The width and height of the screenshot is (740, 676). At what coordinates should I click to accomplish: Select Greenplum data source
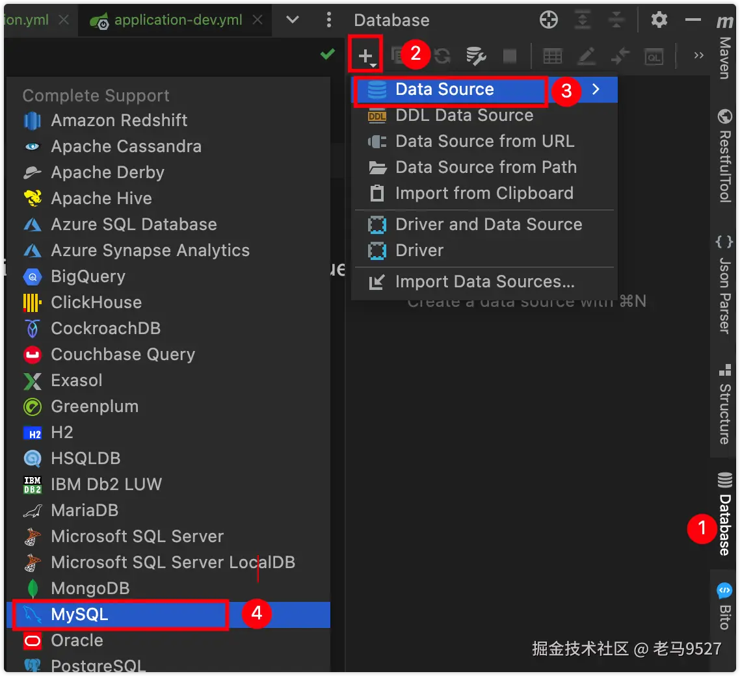point(168,406)
